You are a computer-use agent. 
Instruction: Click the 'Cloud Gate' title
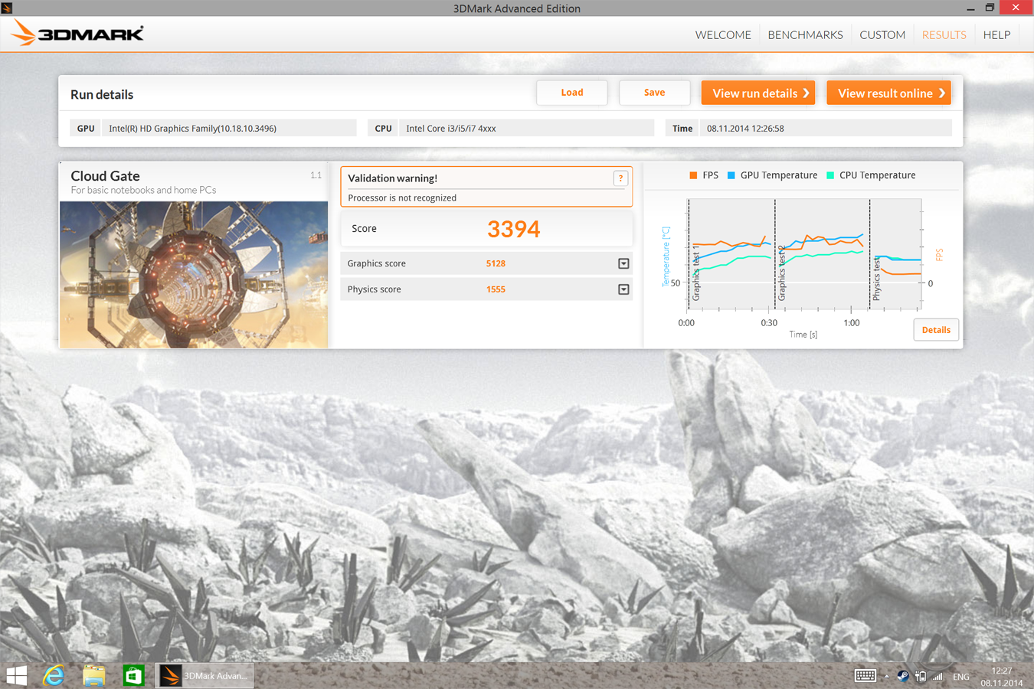105,176
